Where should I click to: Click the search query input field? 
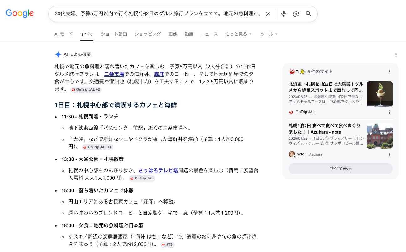click(x=158, y=14)
